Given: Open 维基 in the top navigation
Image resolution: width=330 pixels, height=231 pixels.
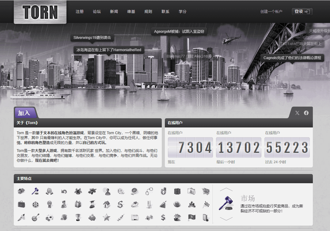Looking at the screenshot, I should click(x=131, y=12).
